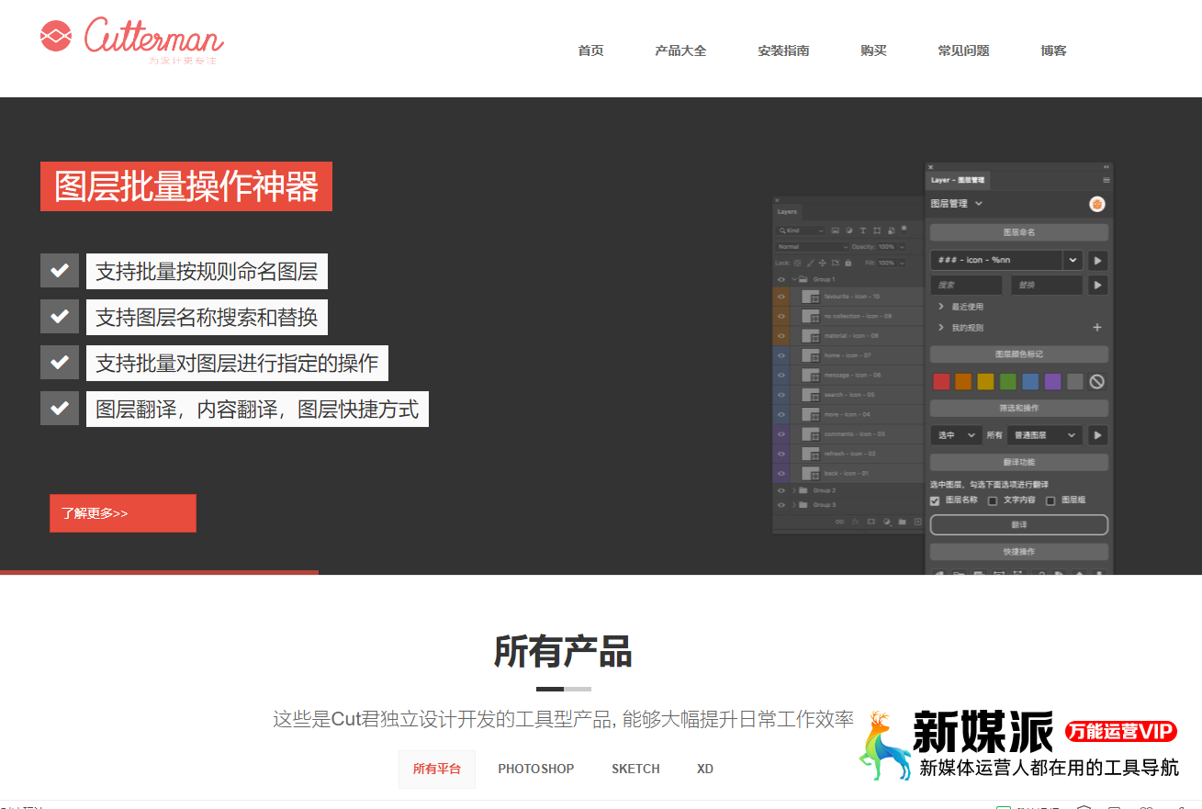Click the new adjustment layer icon
1202x809 pixels.
pos(887,522)
